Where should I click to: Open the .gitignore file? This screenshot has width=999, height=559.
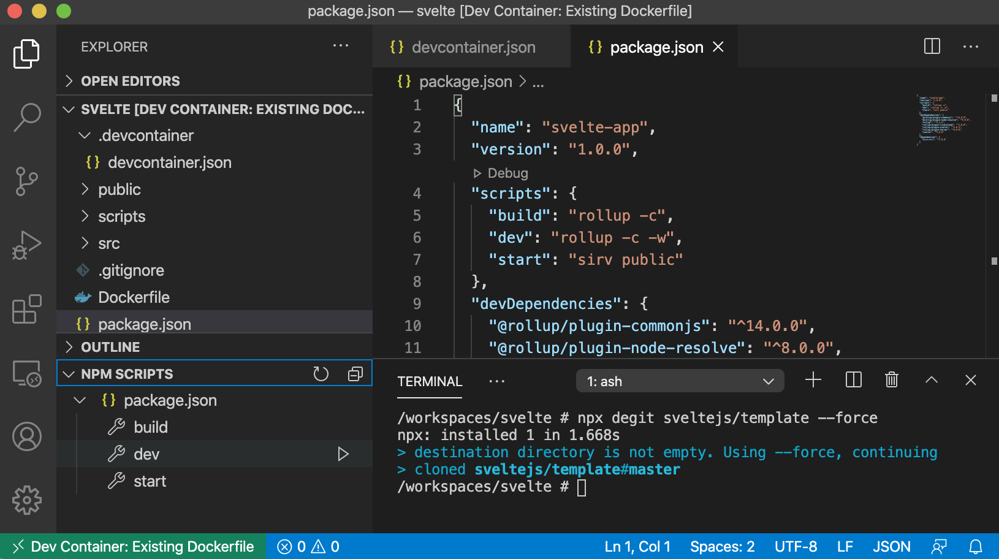(215, 270)
